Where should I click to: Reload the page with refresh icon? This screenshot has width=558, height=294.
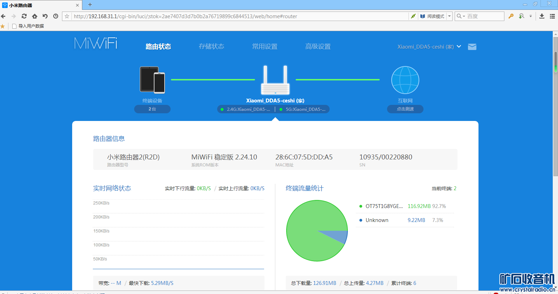[x=24, y=16]
